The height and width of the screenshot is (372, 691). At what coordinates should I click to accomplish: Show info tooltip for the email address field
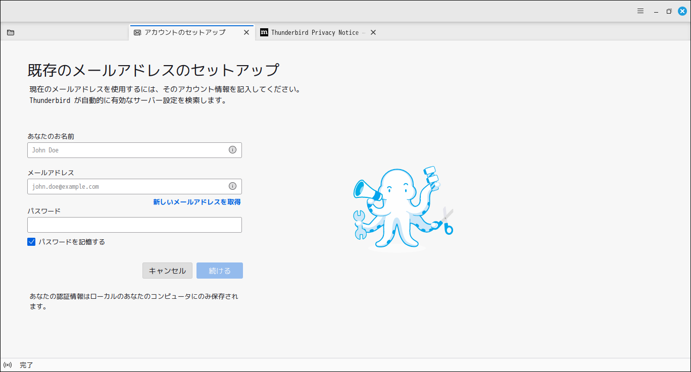(232, 186)
